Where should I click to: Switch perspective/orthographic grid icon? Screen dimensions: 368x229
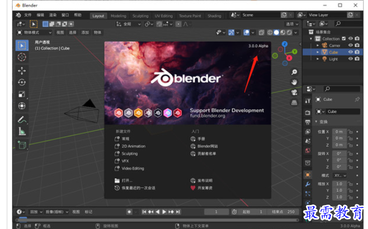(294, 103)
